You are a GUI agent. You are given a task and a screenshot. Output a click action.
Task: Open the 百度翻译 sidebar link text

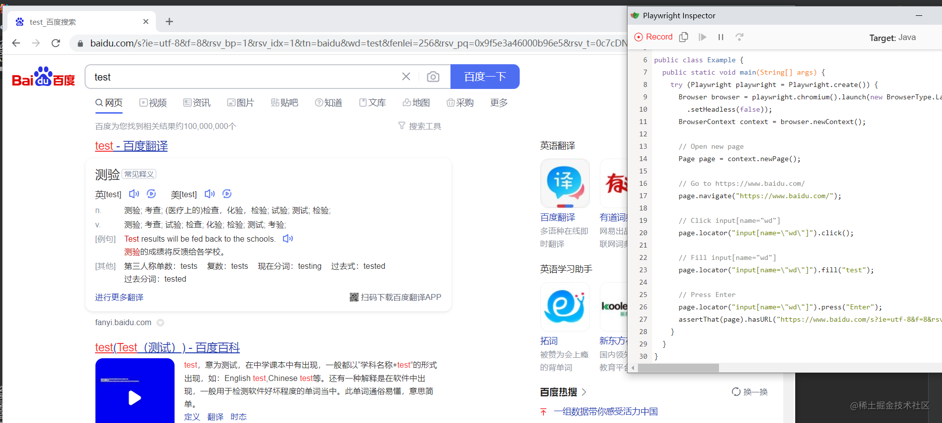click(558, 217)
